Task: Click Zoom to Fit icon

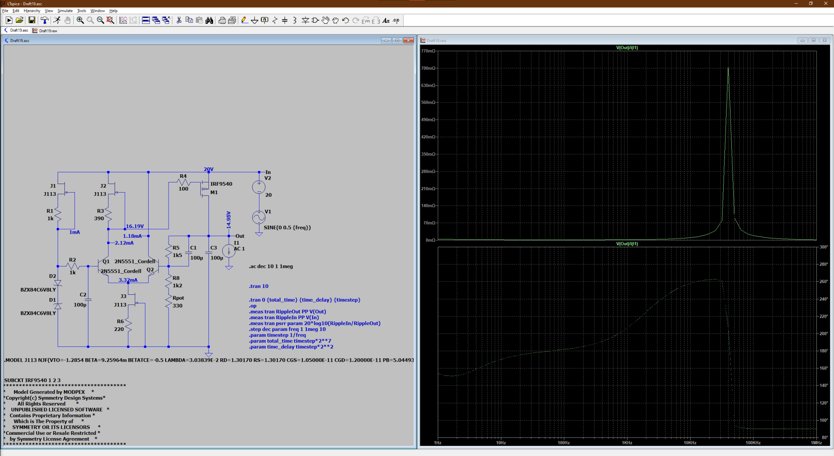Action: [x=110, y=20]
